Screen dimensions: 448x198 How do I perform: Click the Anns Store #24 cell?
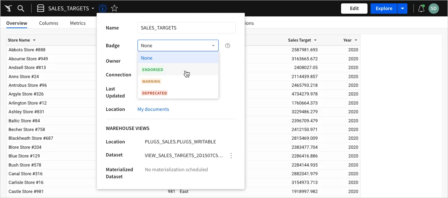24,76
